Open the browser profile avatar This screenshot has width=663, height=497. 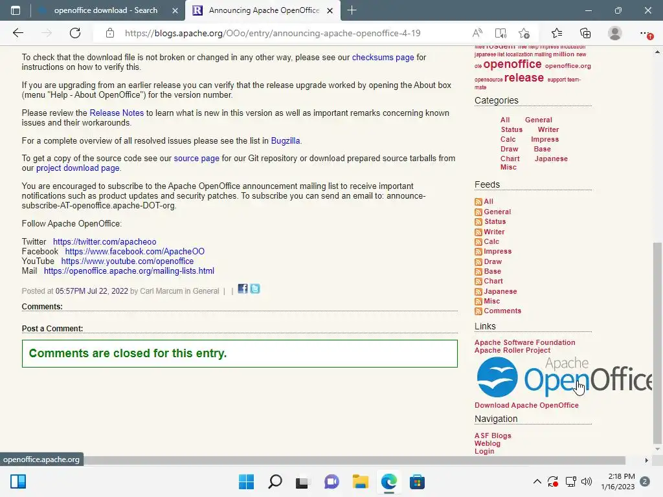(x=615, y=33)
